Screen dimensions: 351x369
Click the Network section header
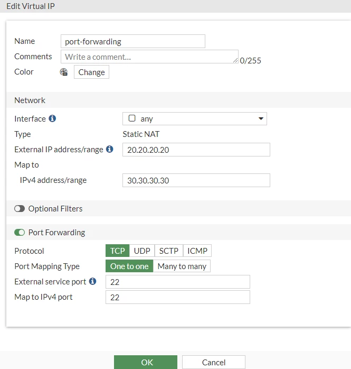pos(178,100)
